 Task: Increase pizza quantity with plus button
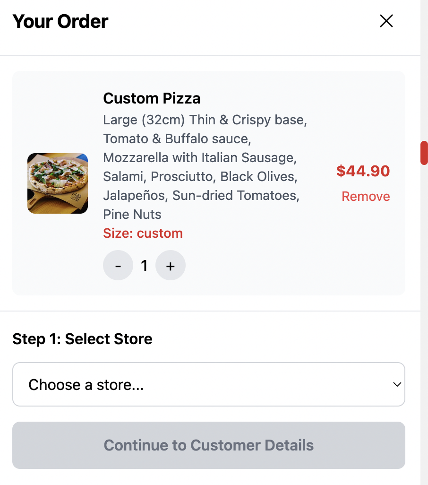point(170,265)
